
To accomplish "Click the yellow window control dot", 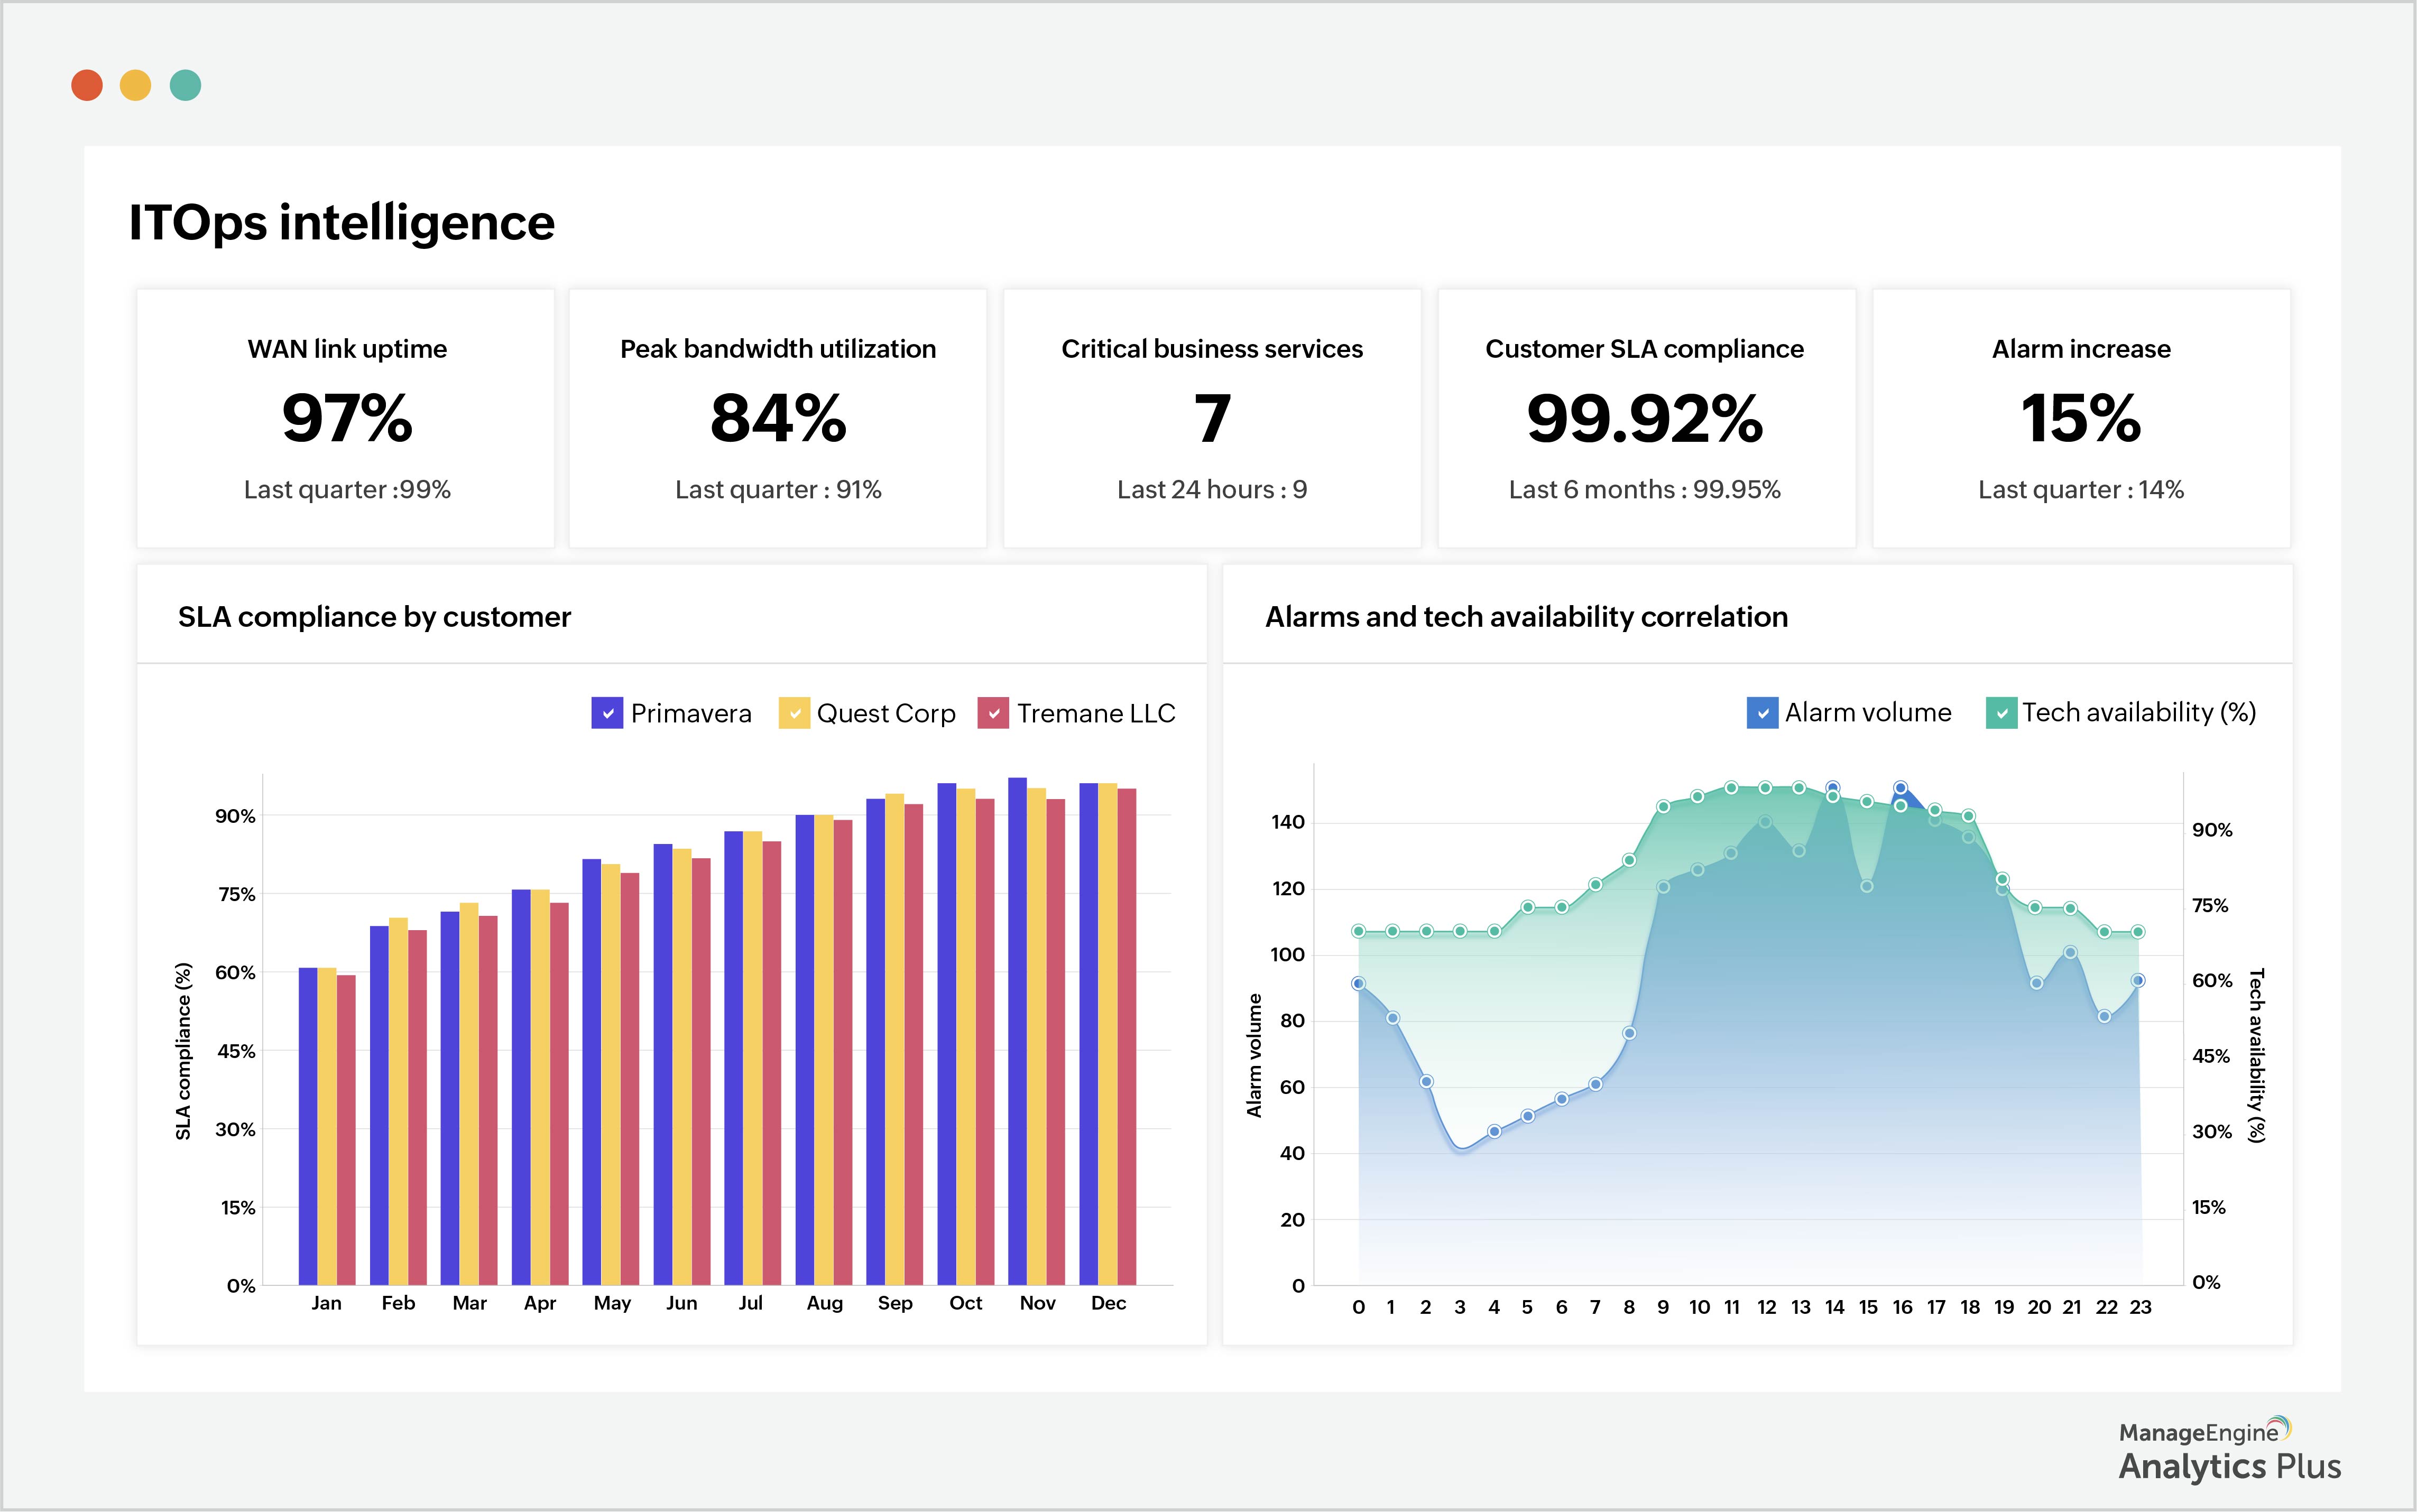I will click(x=136, y=86).
